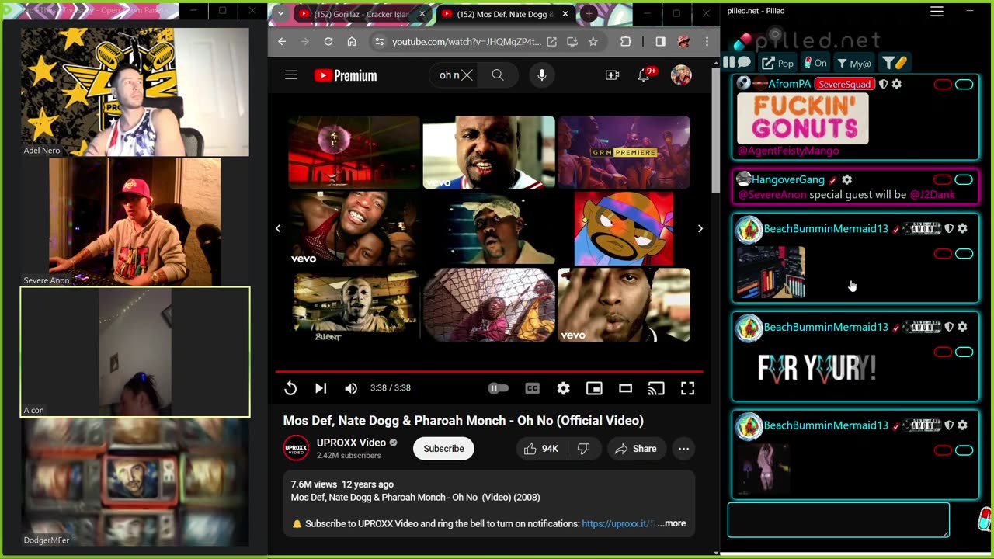Viewport: 994px width, 559px height.
Task: Clear the YouTube search box text
Action: click(467, 75)
